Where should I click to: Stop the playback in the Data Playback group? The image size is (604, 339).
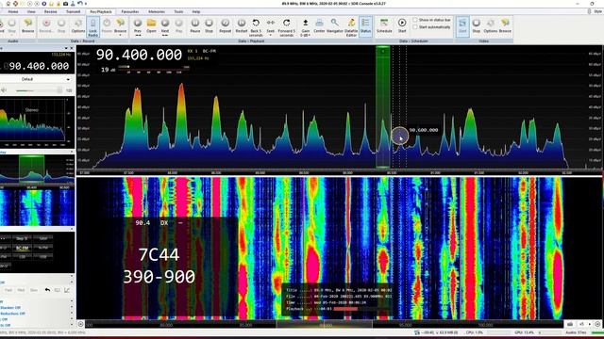pos(209,26)
